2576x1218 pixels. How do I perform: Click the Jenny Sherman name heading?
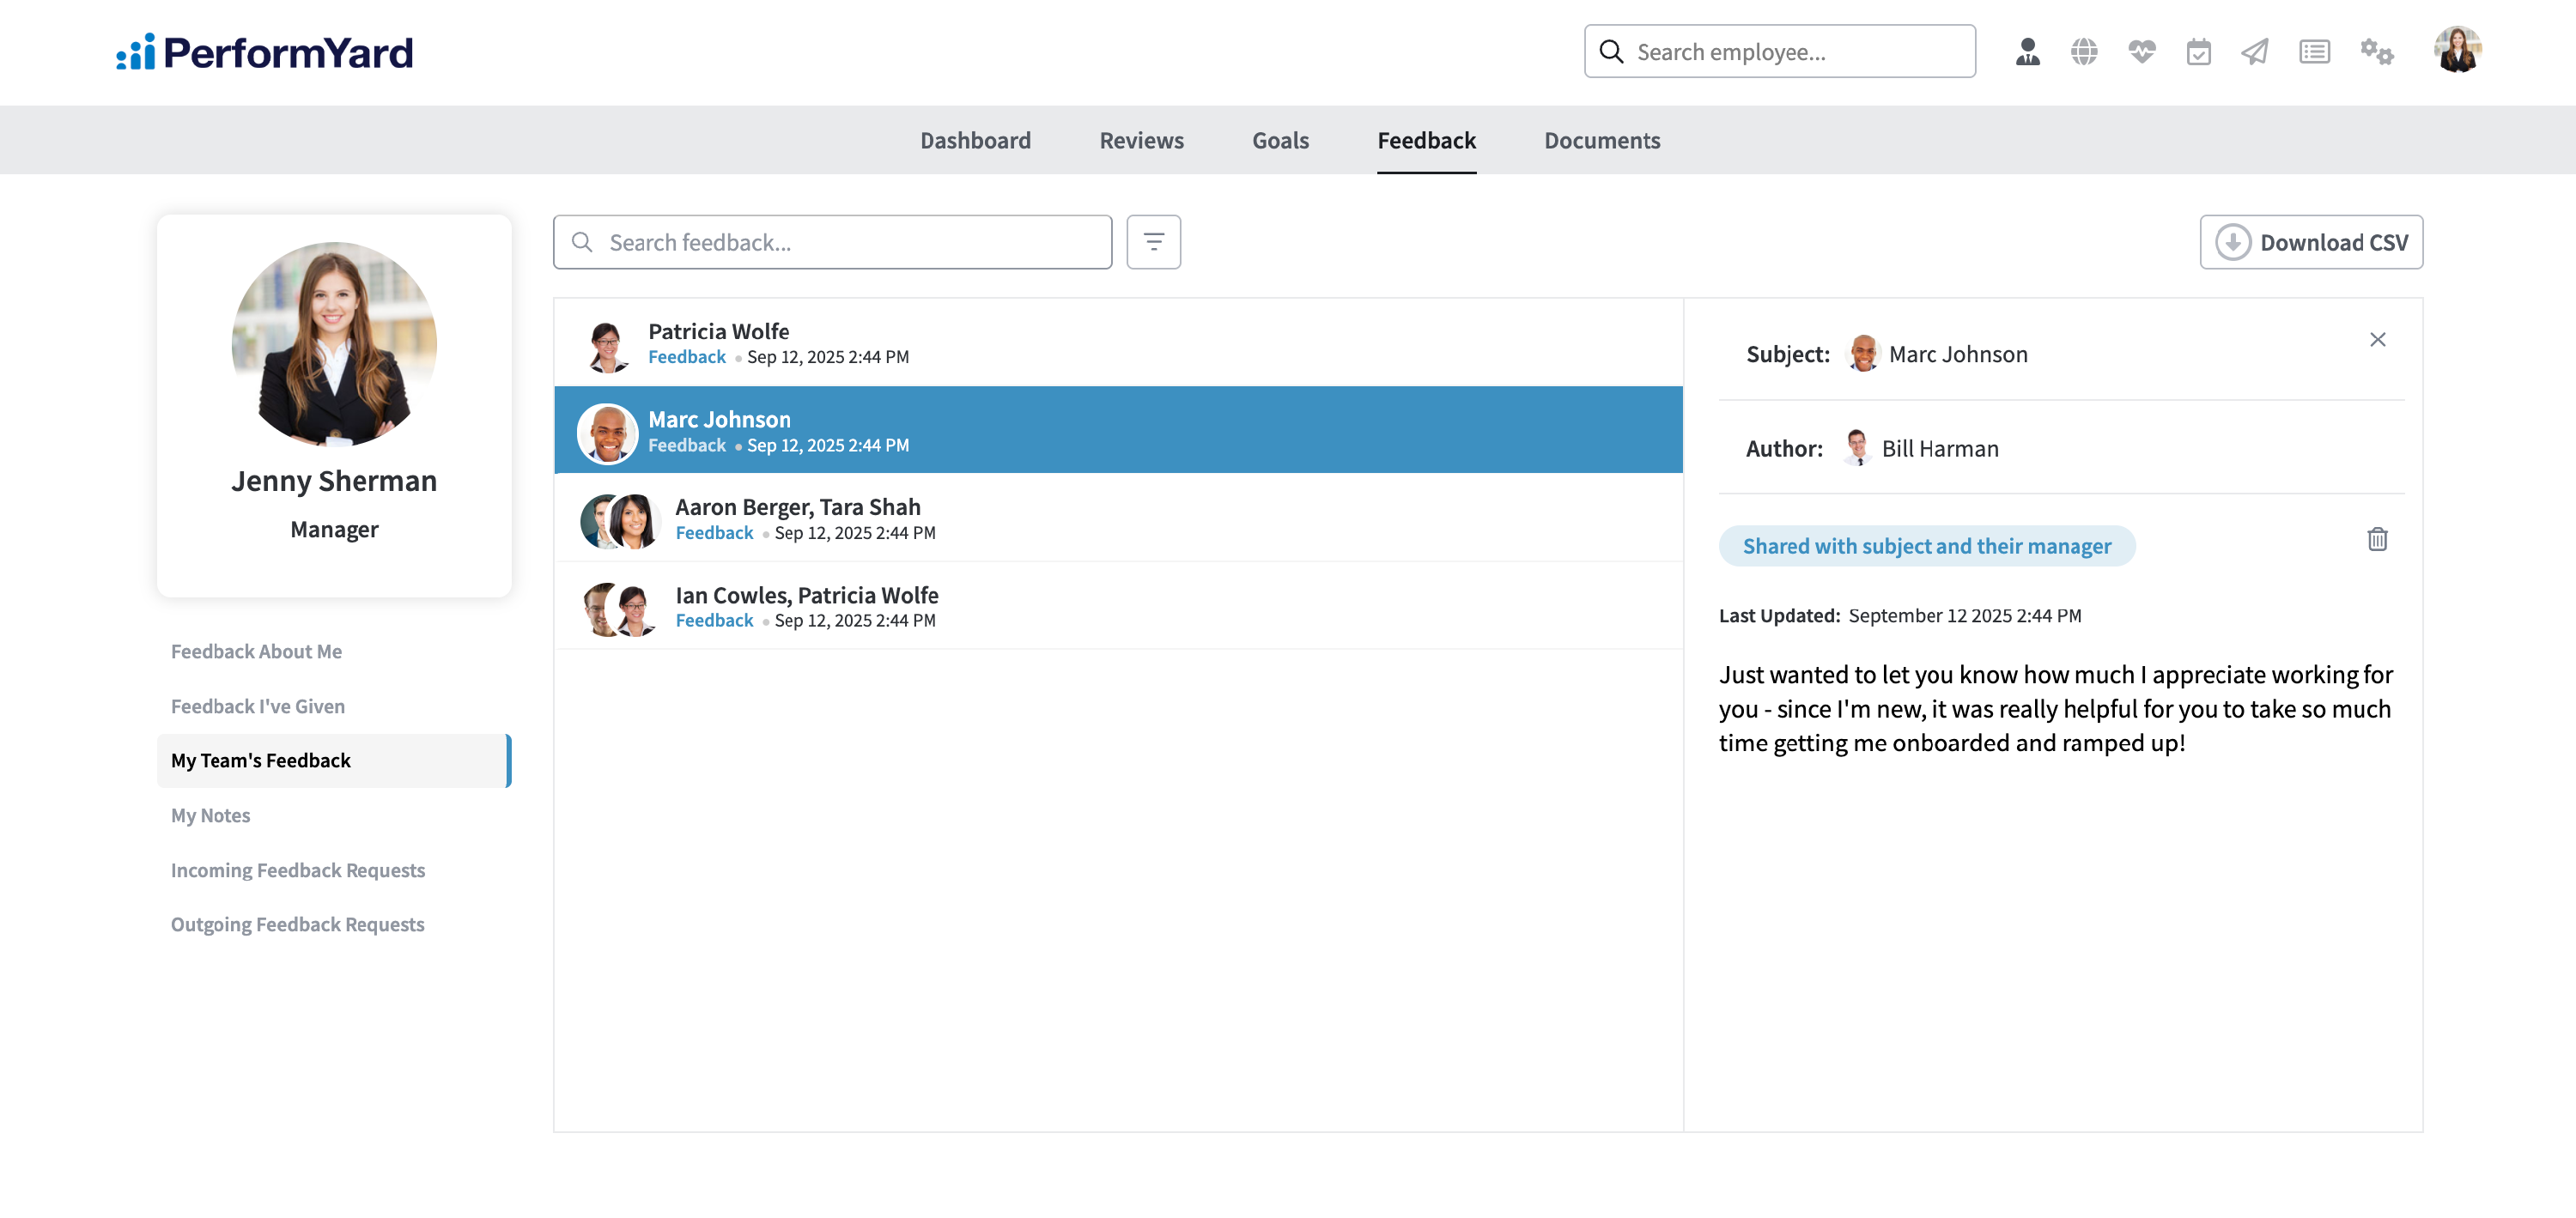[x=334, y=481]
